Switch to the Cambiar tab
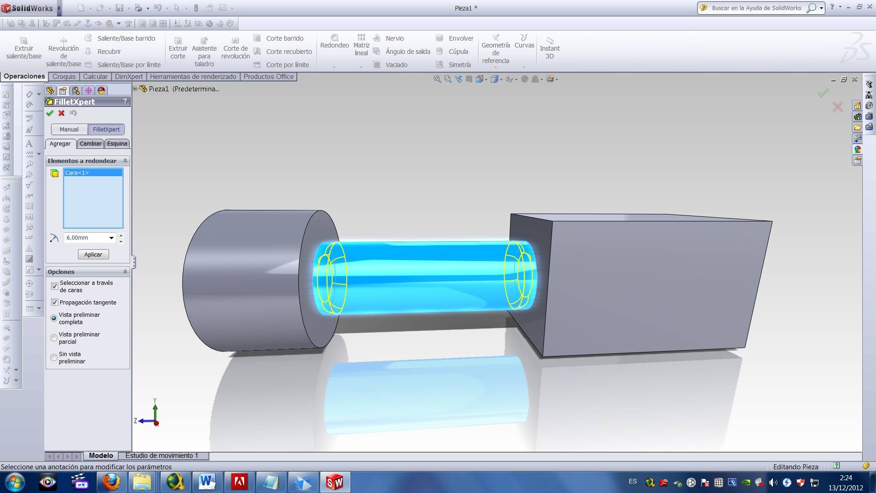 (x=90, y=144)
